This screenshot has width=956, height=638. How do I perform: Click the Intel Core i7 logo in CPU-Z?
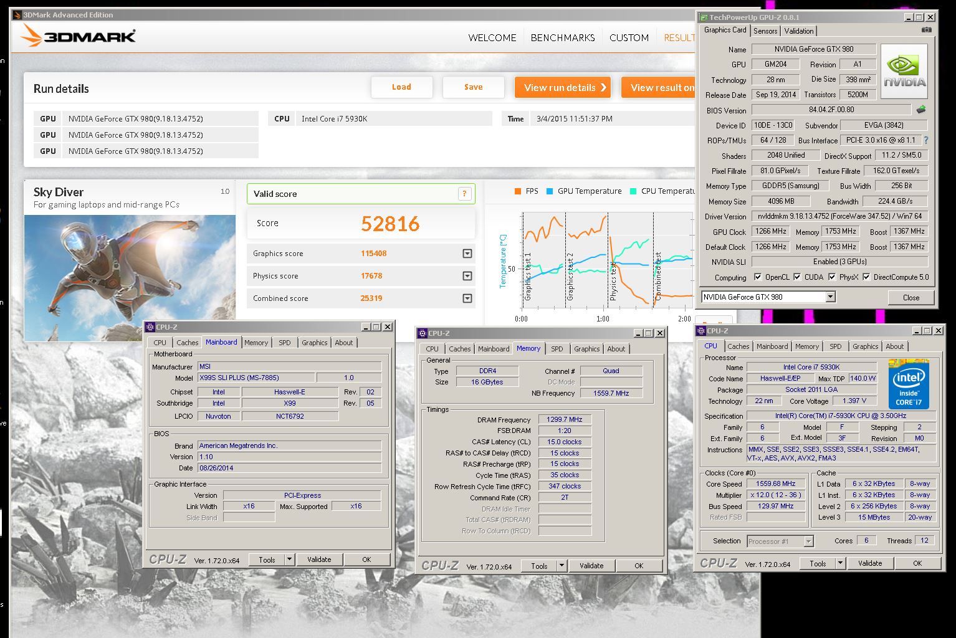click(909, 384)
